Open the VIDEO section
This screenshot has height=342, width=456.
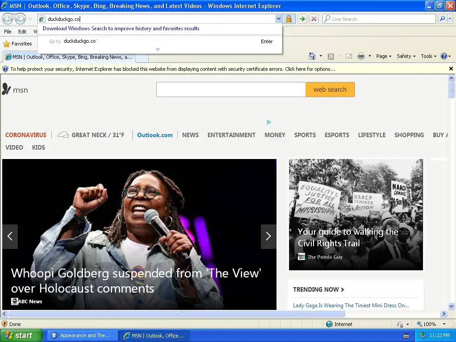[x=14, y=147]
